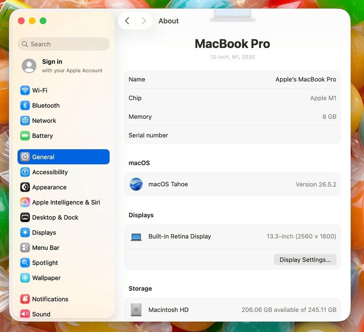The height and width of the screenshot is (332, 364).
Task: Select Battery in the sidebar
Action: pos(64,135)
